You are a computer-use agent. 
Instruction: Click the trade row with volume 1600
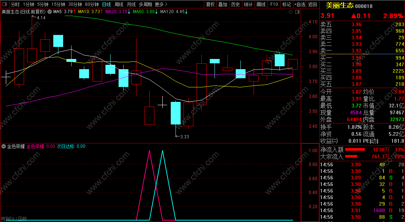[362, 210]
